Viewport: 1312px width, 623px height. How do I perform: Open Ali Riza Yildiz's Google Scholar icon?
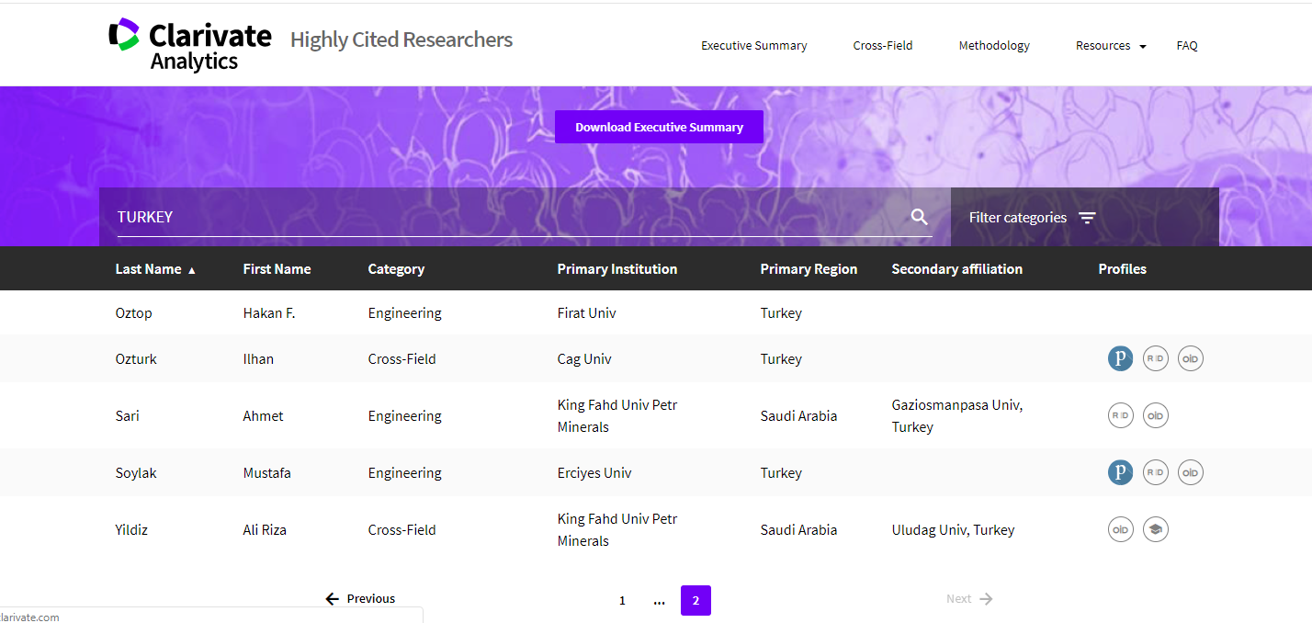[1155, 529]
